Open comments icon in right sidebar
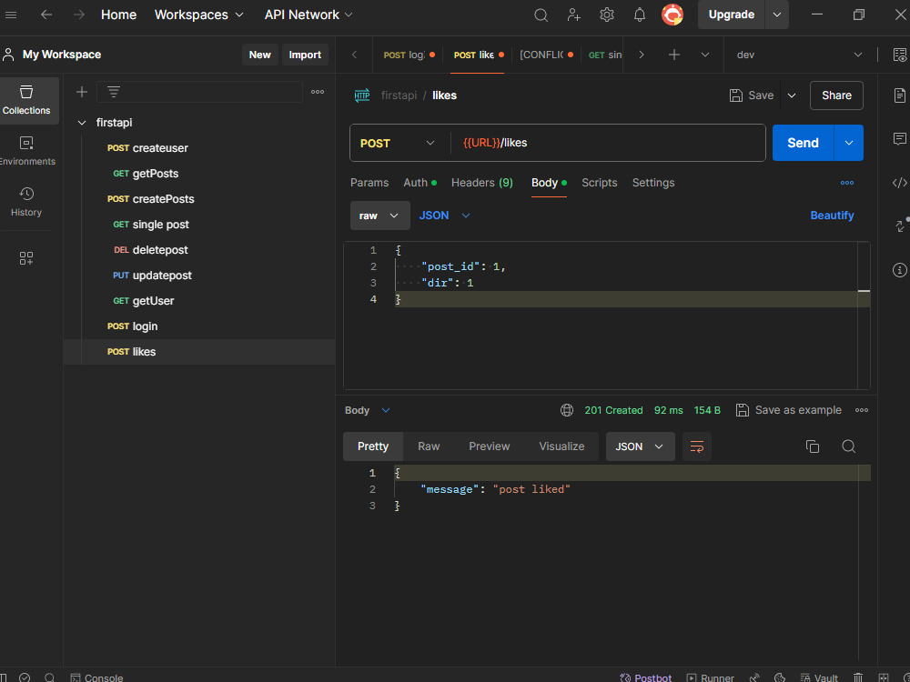The image size is (910, 682). [x=900, y=138]
